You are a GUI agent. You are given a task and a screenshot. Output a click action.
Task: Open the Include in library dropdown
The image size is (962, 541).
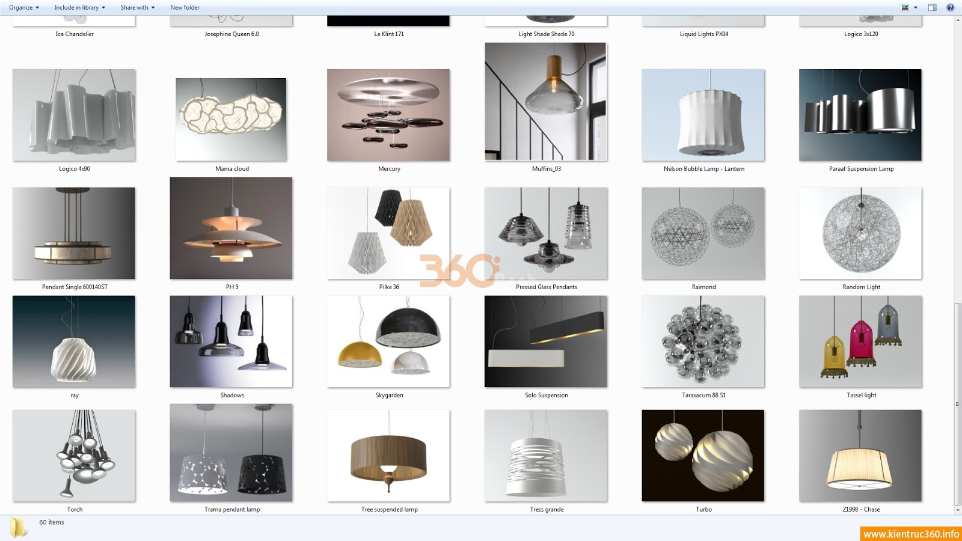click(x=79, y=7)
